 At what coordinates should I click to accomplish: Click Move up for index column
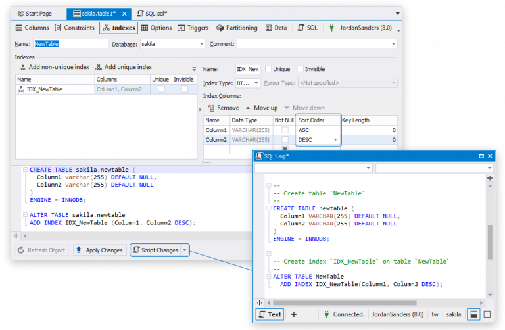(x=262, y=108)
